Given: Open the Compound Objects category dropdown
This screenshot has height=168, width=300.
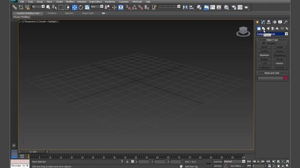Looking at the screenshot, I should click(x=272, y=34).
